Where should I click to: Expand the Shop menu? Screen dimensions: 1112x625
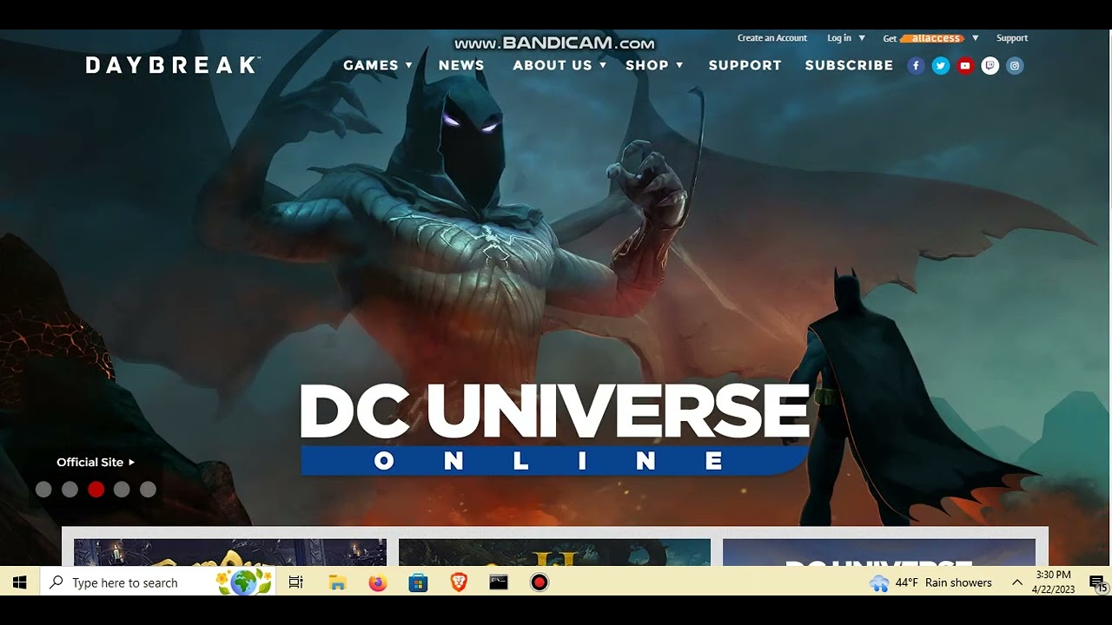point(654,65)
